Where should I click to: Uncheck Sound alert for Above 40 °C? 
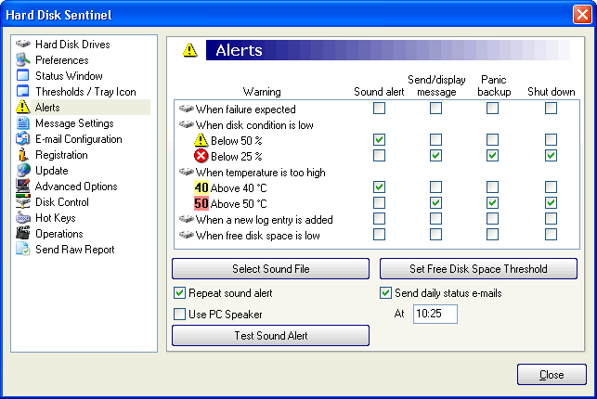(379, 187)
